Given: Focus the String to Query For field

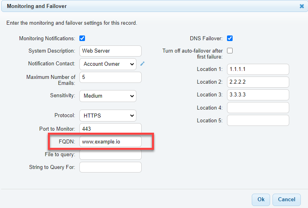Looking at the screenshot, I should pos(111,167).
